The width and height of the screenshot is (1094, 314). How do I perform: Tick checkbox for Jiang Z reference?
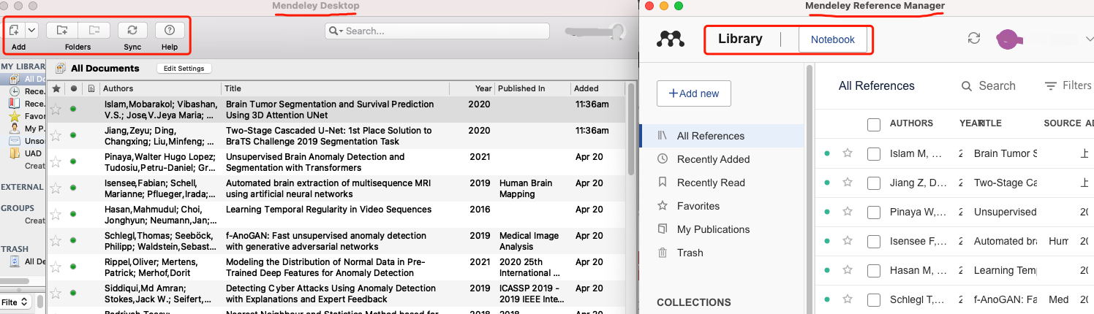874,183
